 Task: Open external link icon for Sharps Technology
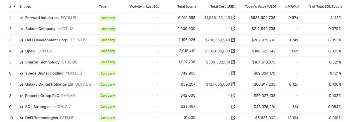point(233,62)
